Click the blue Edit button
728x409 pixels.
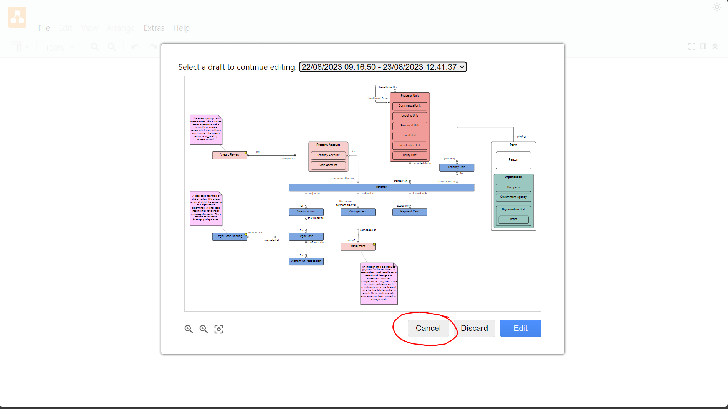pos(520,328)
